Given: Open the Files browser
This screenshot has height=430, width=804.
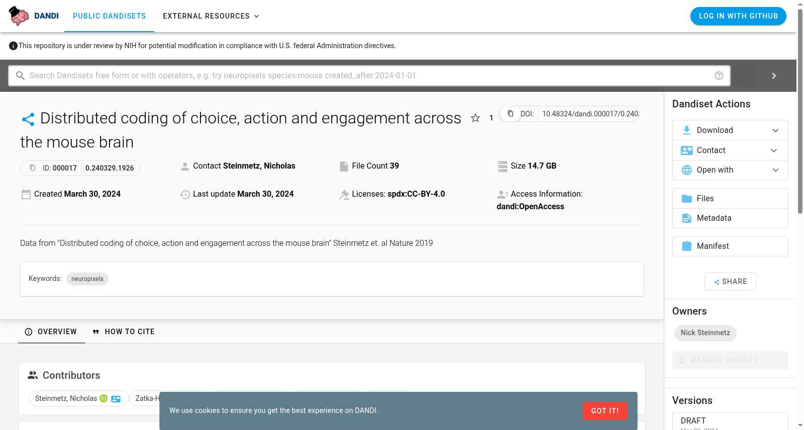Looking at the screenshot, I should 730,199.
